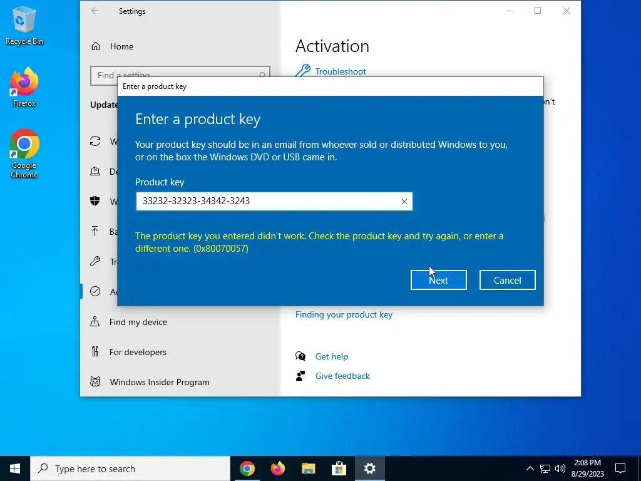Open the Windows Start menu
Viewport: 641px width, 481px height.
tap(15, 468)
